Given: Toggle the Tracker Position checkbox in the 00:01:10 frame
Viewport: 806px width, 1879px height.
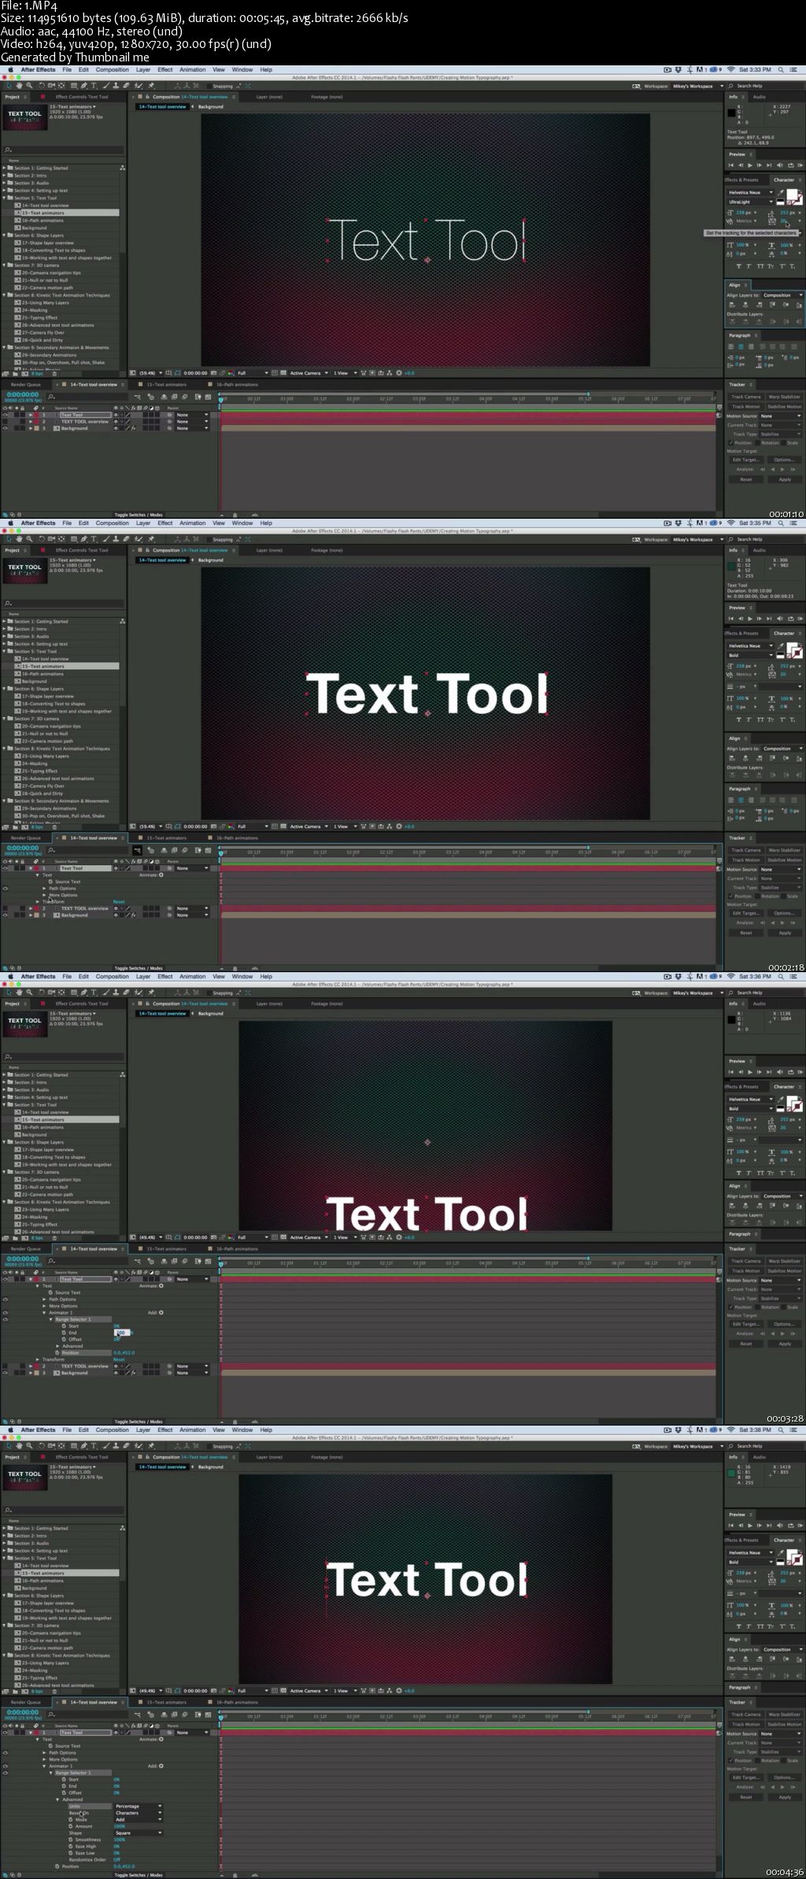Looking at the screenshot, I should point(731,442).
